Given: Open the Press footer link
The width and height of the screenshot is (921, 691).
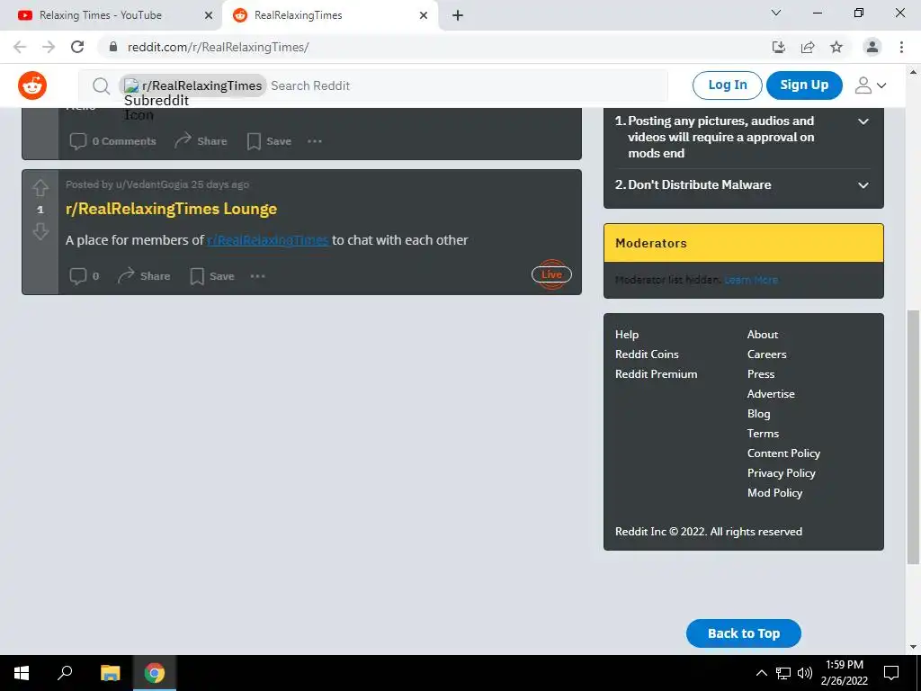Looking at the screenshot, I should [761, 374].
